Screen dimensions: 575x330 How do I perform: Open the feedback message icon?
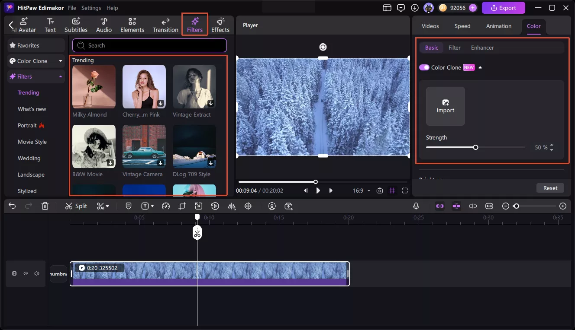click(401, 8)
